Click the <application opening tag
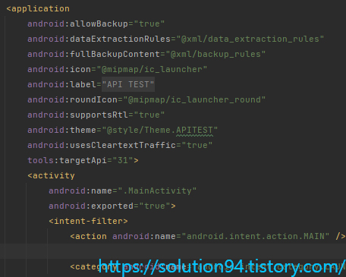Viewport: 346px width, 277px height. pyautogui.click(x=38, y=9)
